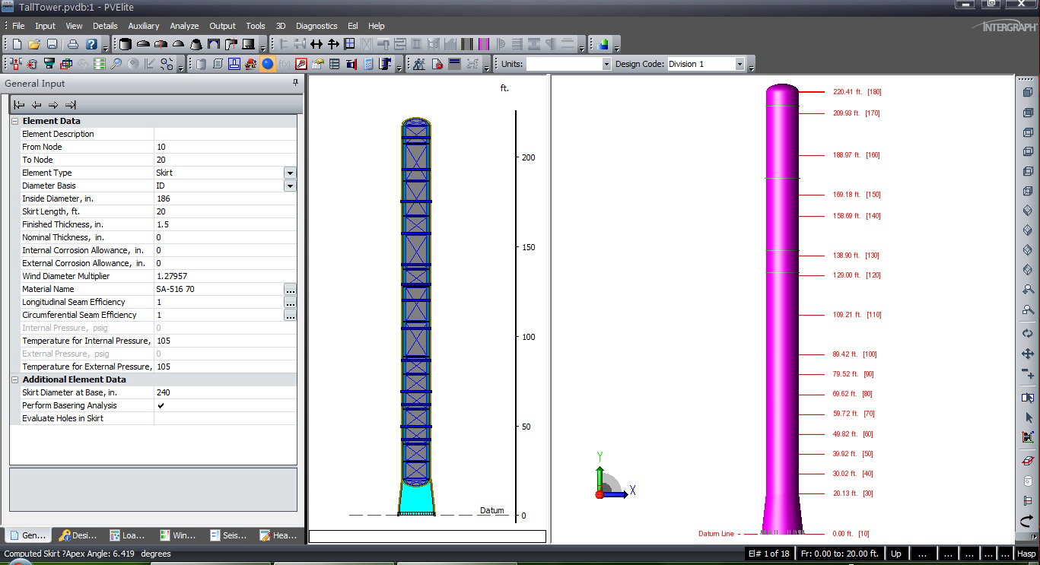Click the rotate tool in 3D sidebar
1040x565 pixels.
(1028, 333)
